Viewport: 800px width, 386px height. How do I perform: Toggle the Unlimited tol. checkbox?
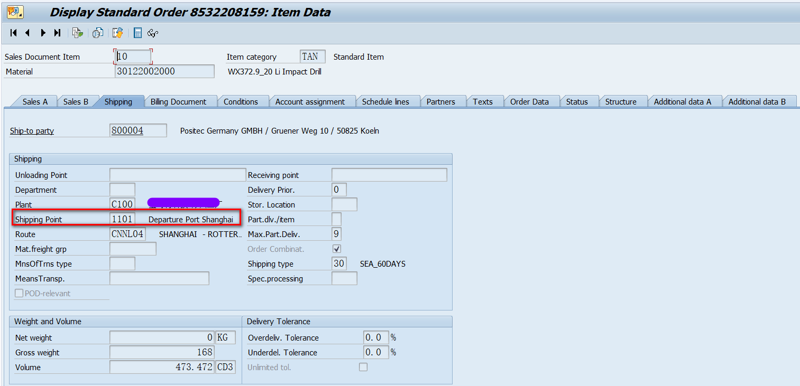point(363,366)
